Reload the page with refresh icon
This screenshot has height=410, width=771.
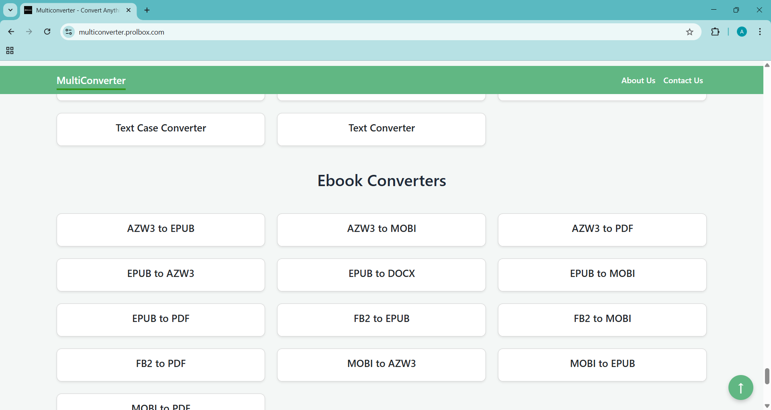coord(47,32)
